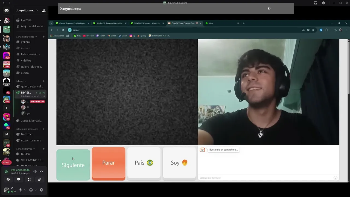Open the musica text channel

click(x=30, y=48)
